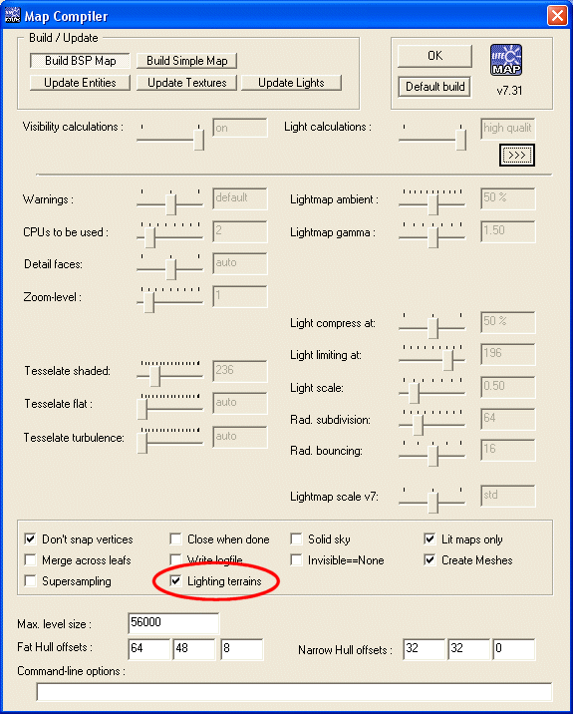Click the Lightmap gamma slider
This screenshot has width=573, height=714.
[432, 235]
